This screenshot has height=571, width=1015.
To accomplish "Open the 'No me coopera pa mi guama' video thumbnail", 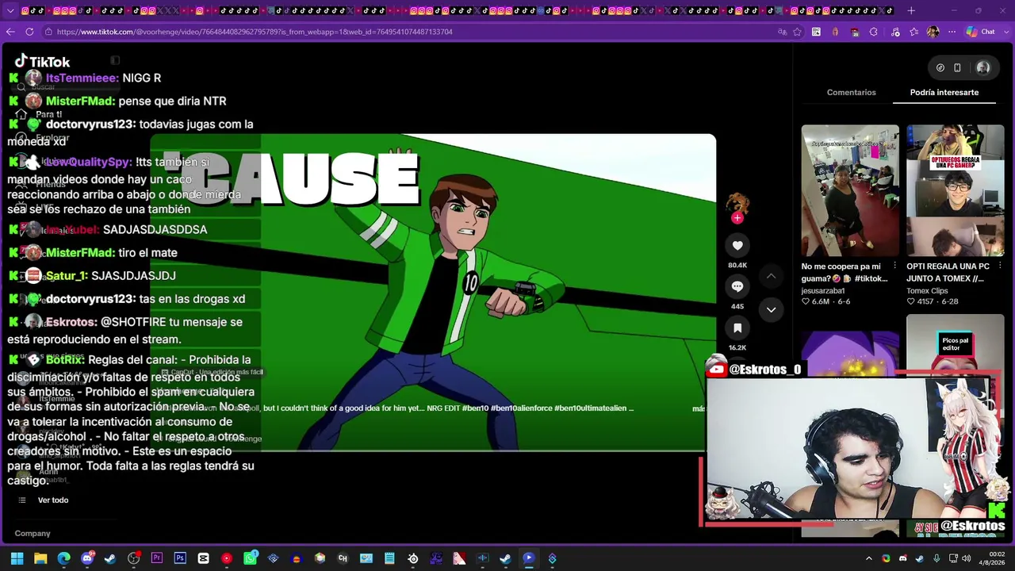I will pos(850,190).
